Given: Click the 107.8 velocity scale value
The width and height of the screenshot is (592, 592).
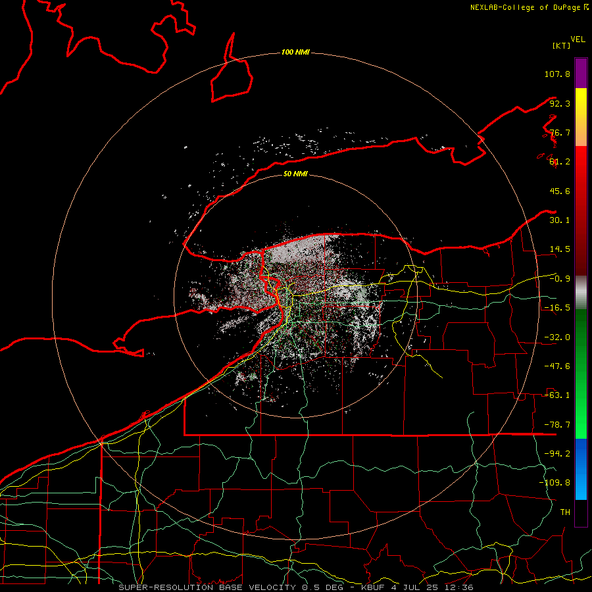Looking at the screenshot, I should 557,74.
